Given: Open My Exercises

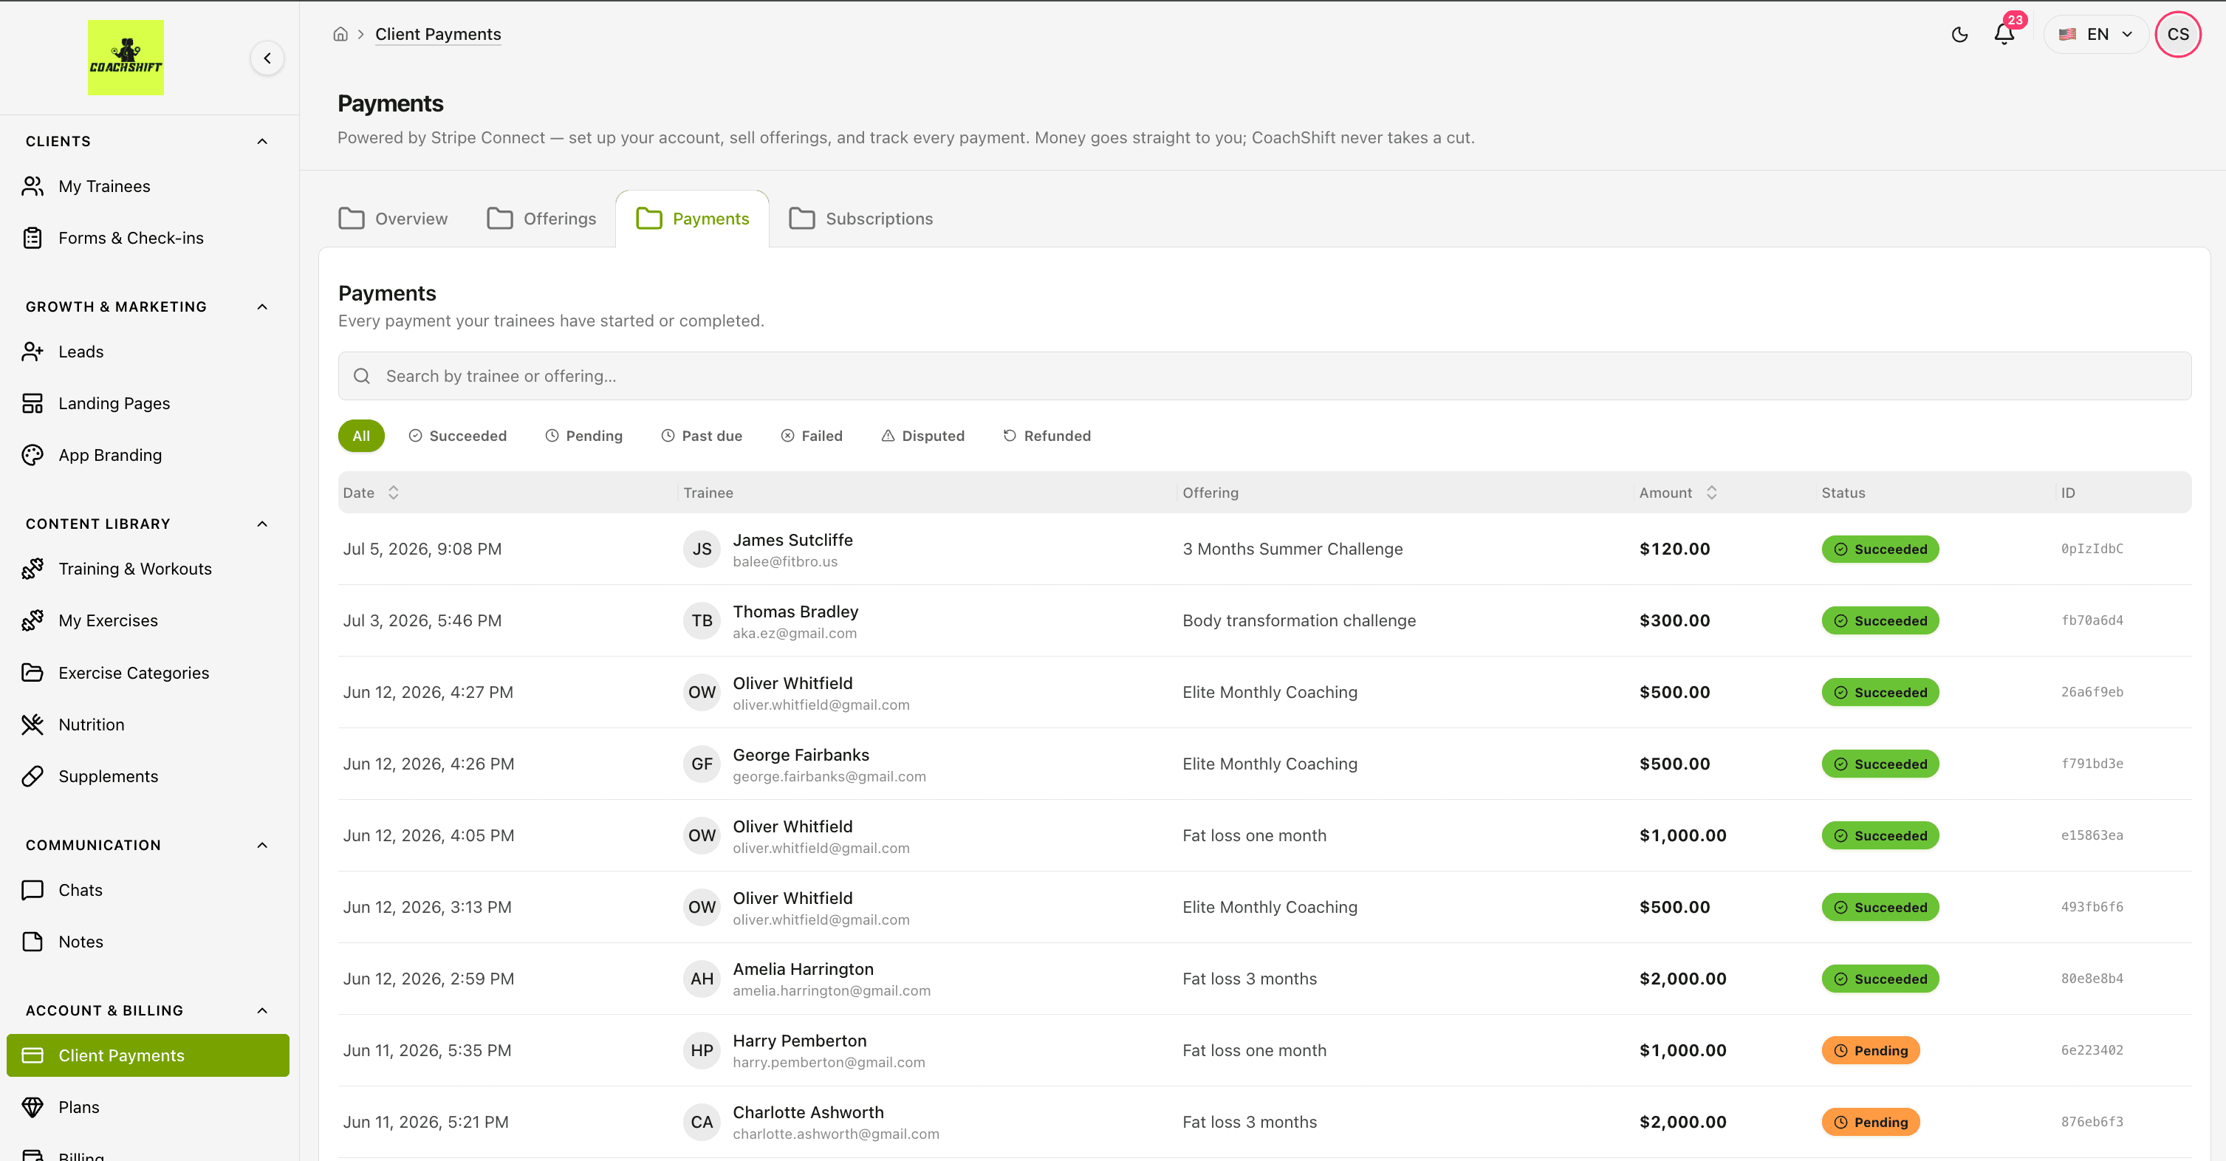Looking at the screenshot, I should (x=148, y=620).
